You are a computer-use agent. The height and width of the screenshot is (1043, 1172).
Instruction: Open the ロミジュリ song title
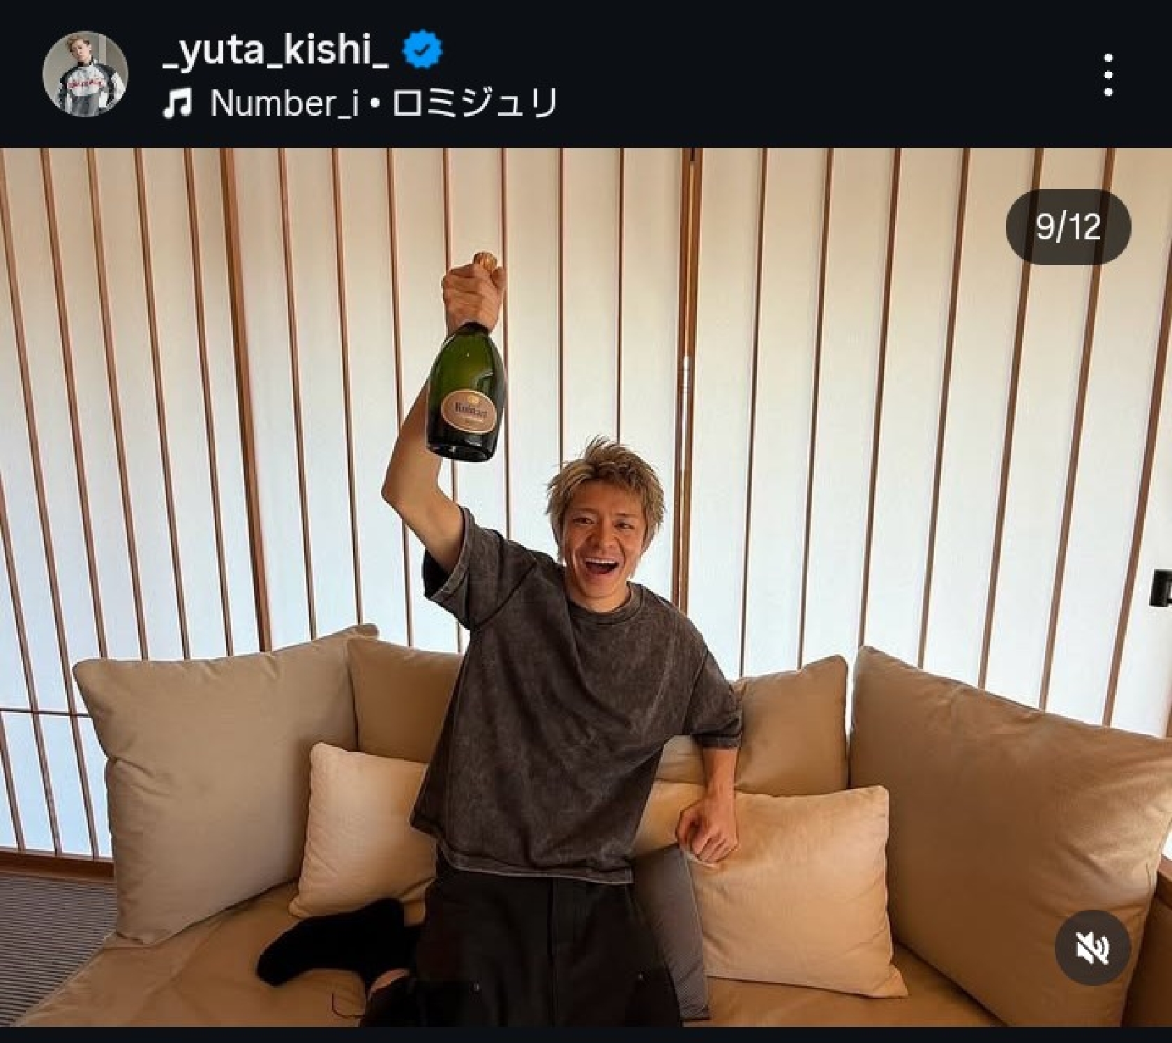pyautogui.click(x=474, y=104)
